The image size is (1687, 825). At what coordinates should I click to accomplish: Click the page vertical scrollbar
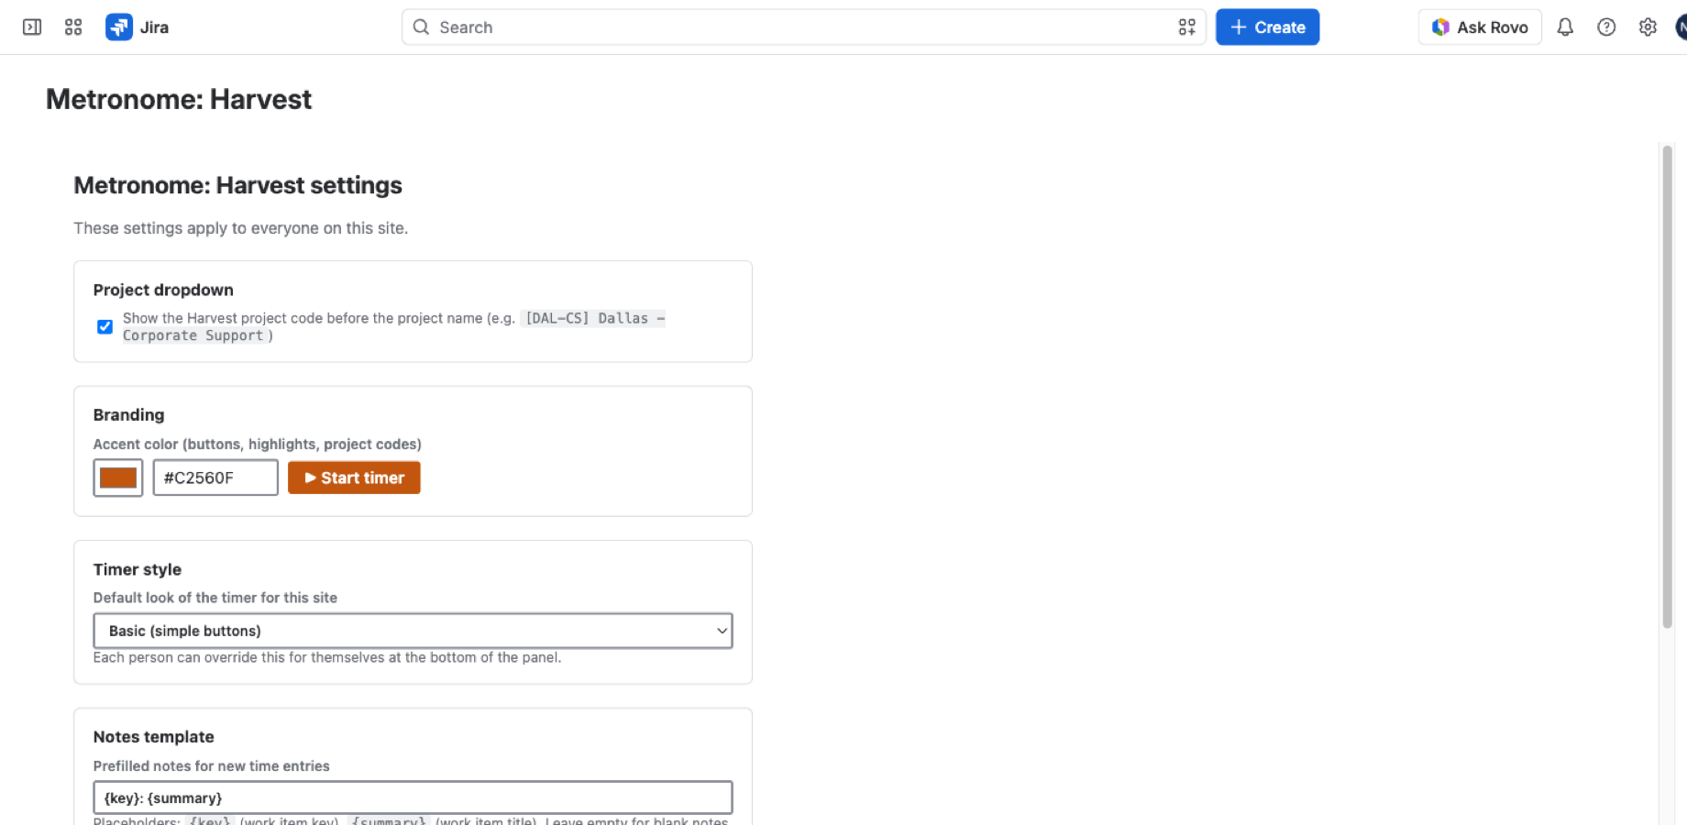(x=1668, y=385)
